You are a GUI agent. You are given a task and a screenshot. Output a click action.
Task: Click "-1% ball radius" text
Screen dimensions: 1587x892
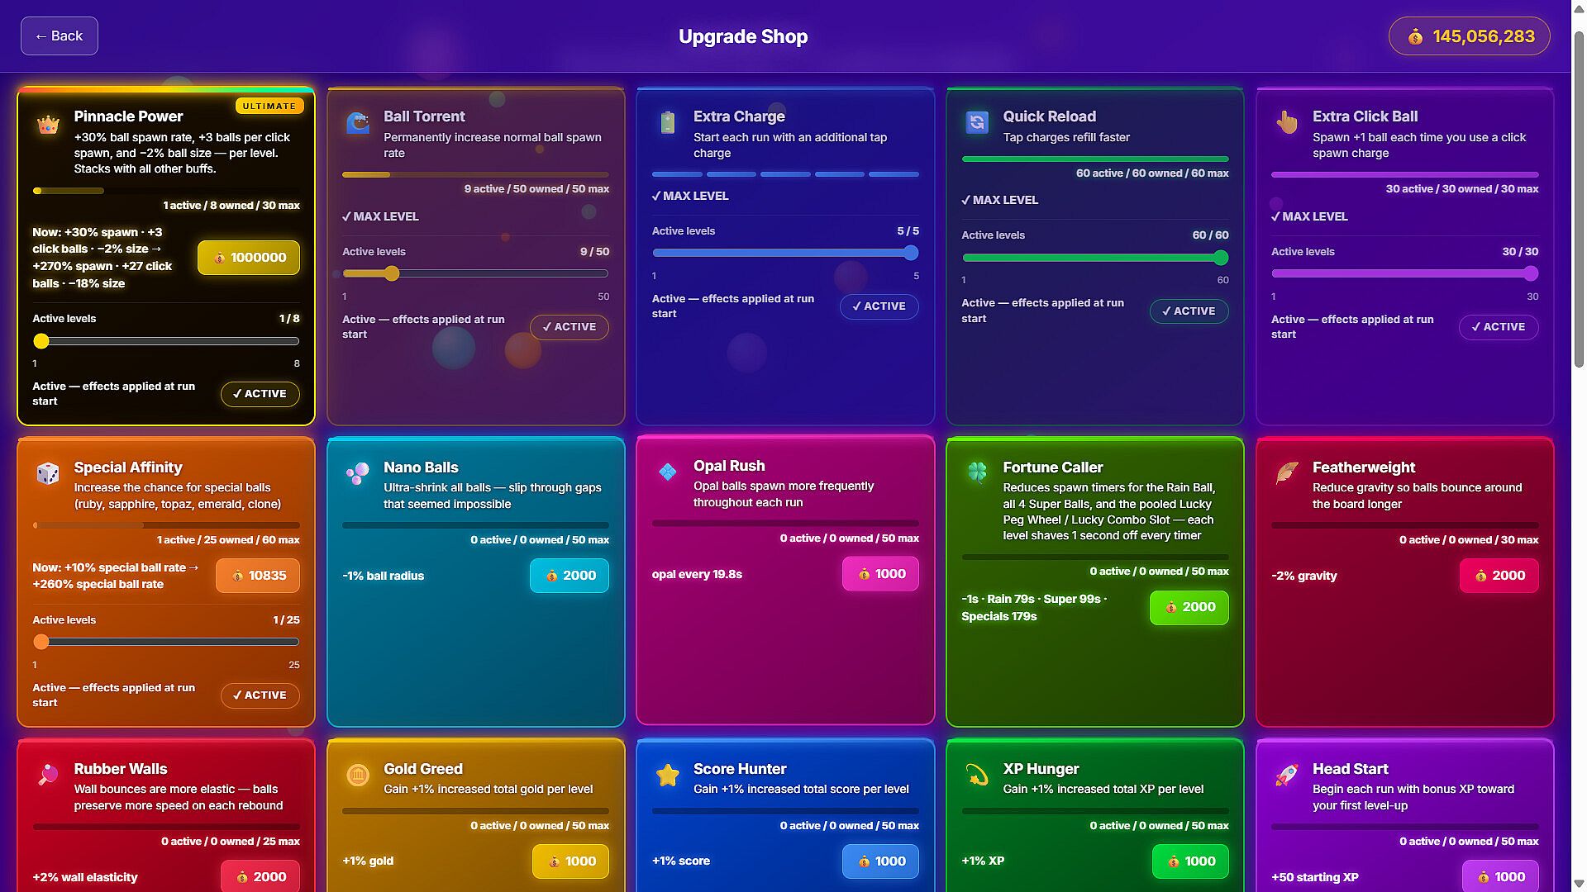(383, 576)
